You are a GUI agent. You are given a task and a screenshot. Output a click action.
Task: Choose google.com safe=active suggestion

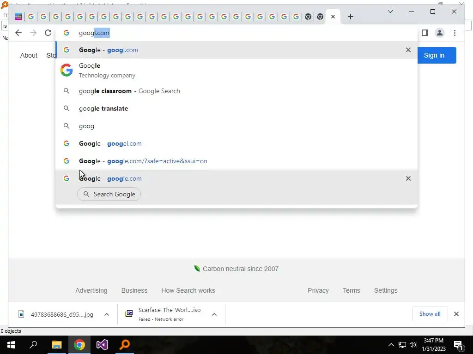coord(236,161)
